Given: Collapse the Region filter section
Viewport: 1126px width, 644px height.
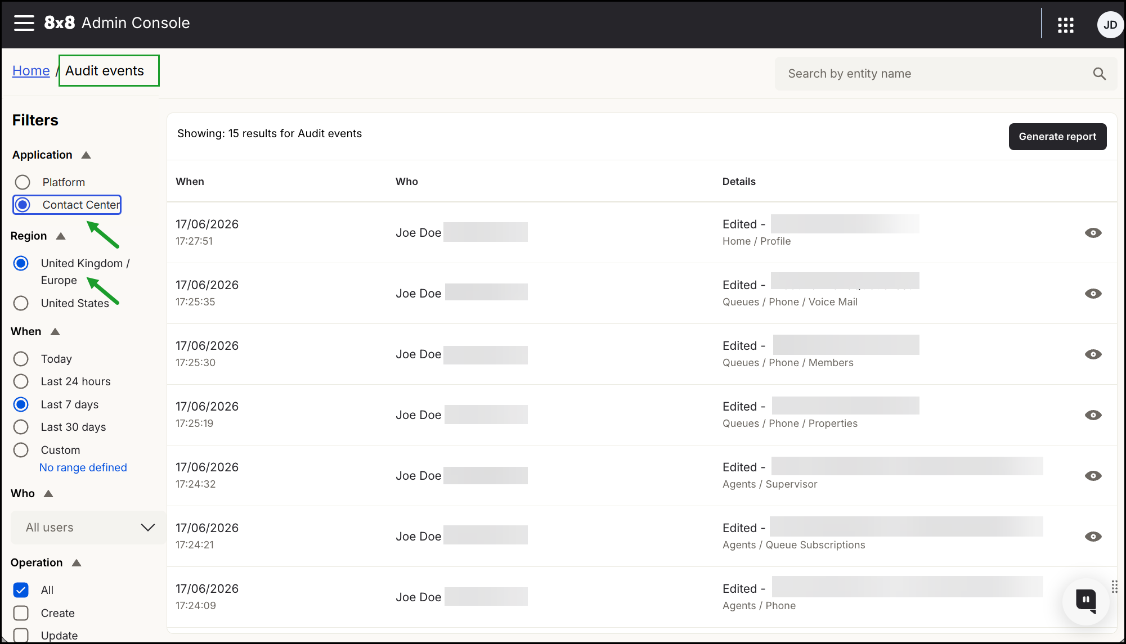Looking at the screenshot, I should click(61, 236).
